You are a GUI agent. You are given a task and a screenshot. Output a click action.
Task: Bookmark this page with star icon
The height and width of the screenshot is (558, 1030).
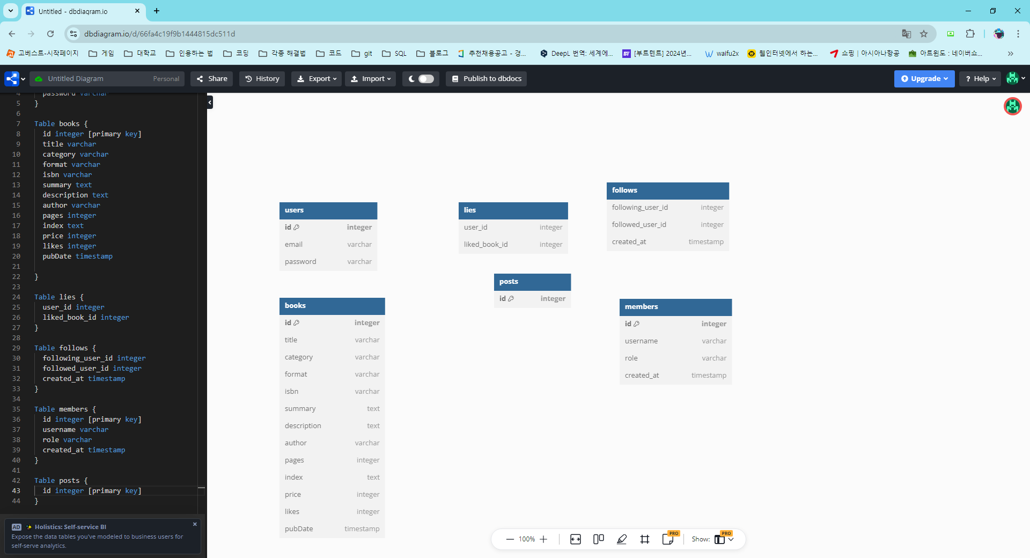[x=924, y=34]
